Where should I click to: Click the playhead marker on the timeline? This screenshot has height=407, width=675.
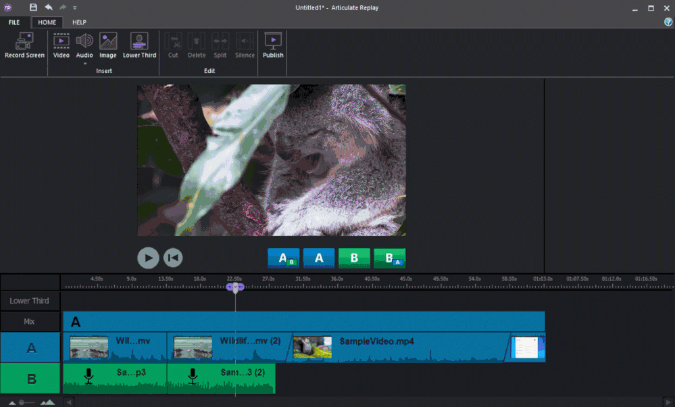coord(235,287)
